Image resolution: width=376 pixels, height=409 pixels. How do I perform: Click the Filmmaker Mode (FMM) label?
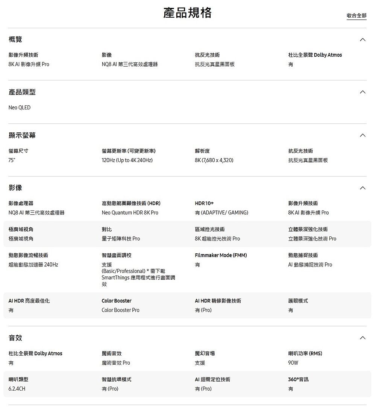[221, 255]
